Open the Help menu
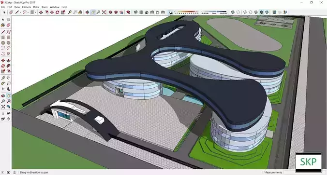 (x=64, y=7)
